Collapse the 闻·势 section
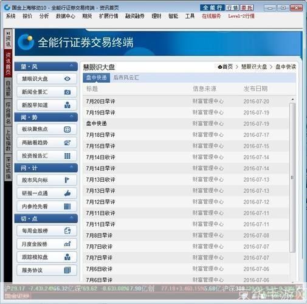The image size is (307, 304). pyautogui.click(x=71, y=117)
